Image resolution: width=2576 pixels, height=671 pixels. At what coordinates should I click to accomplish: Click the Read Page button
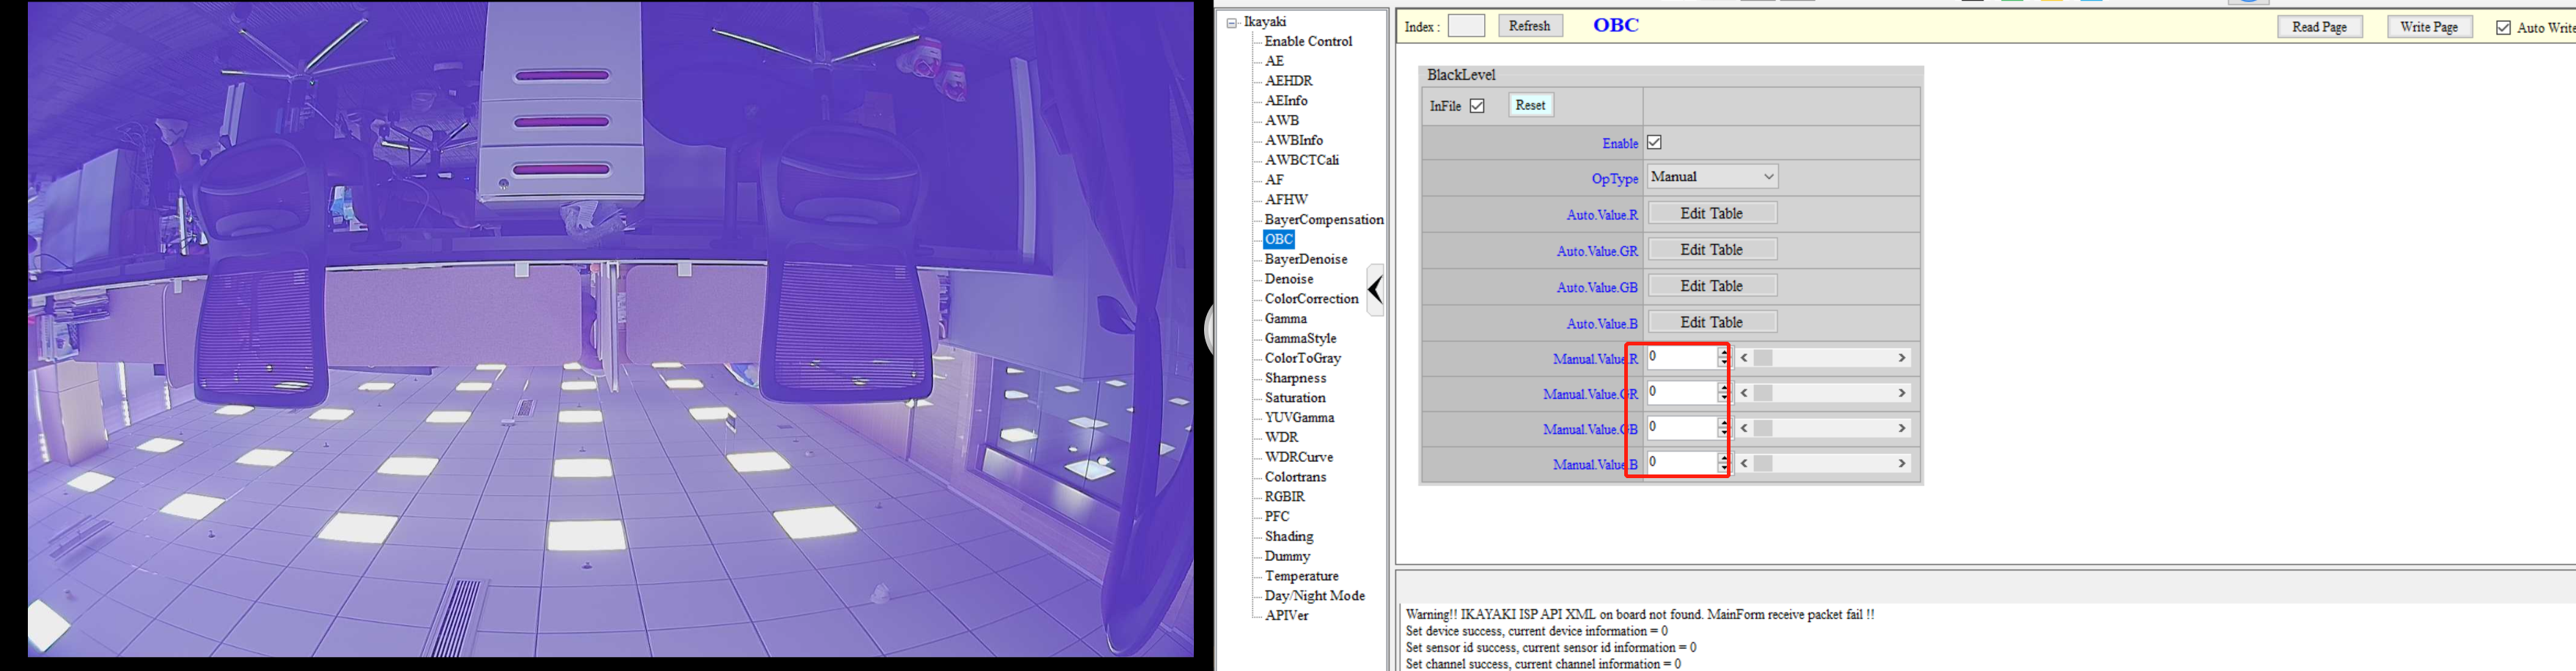[x=2320, y=27]
